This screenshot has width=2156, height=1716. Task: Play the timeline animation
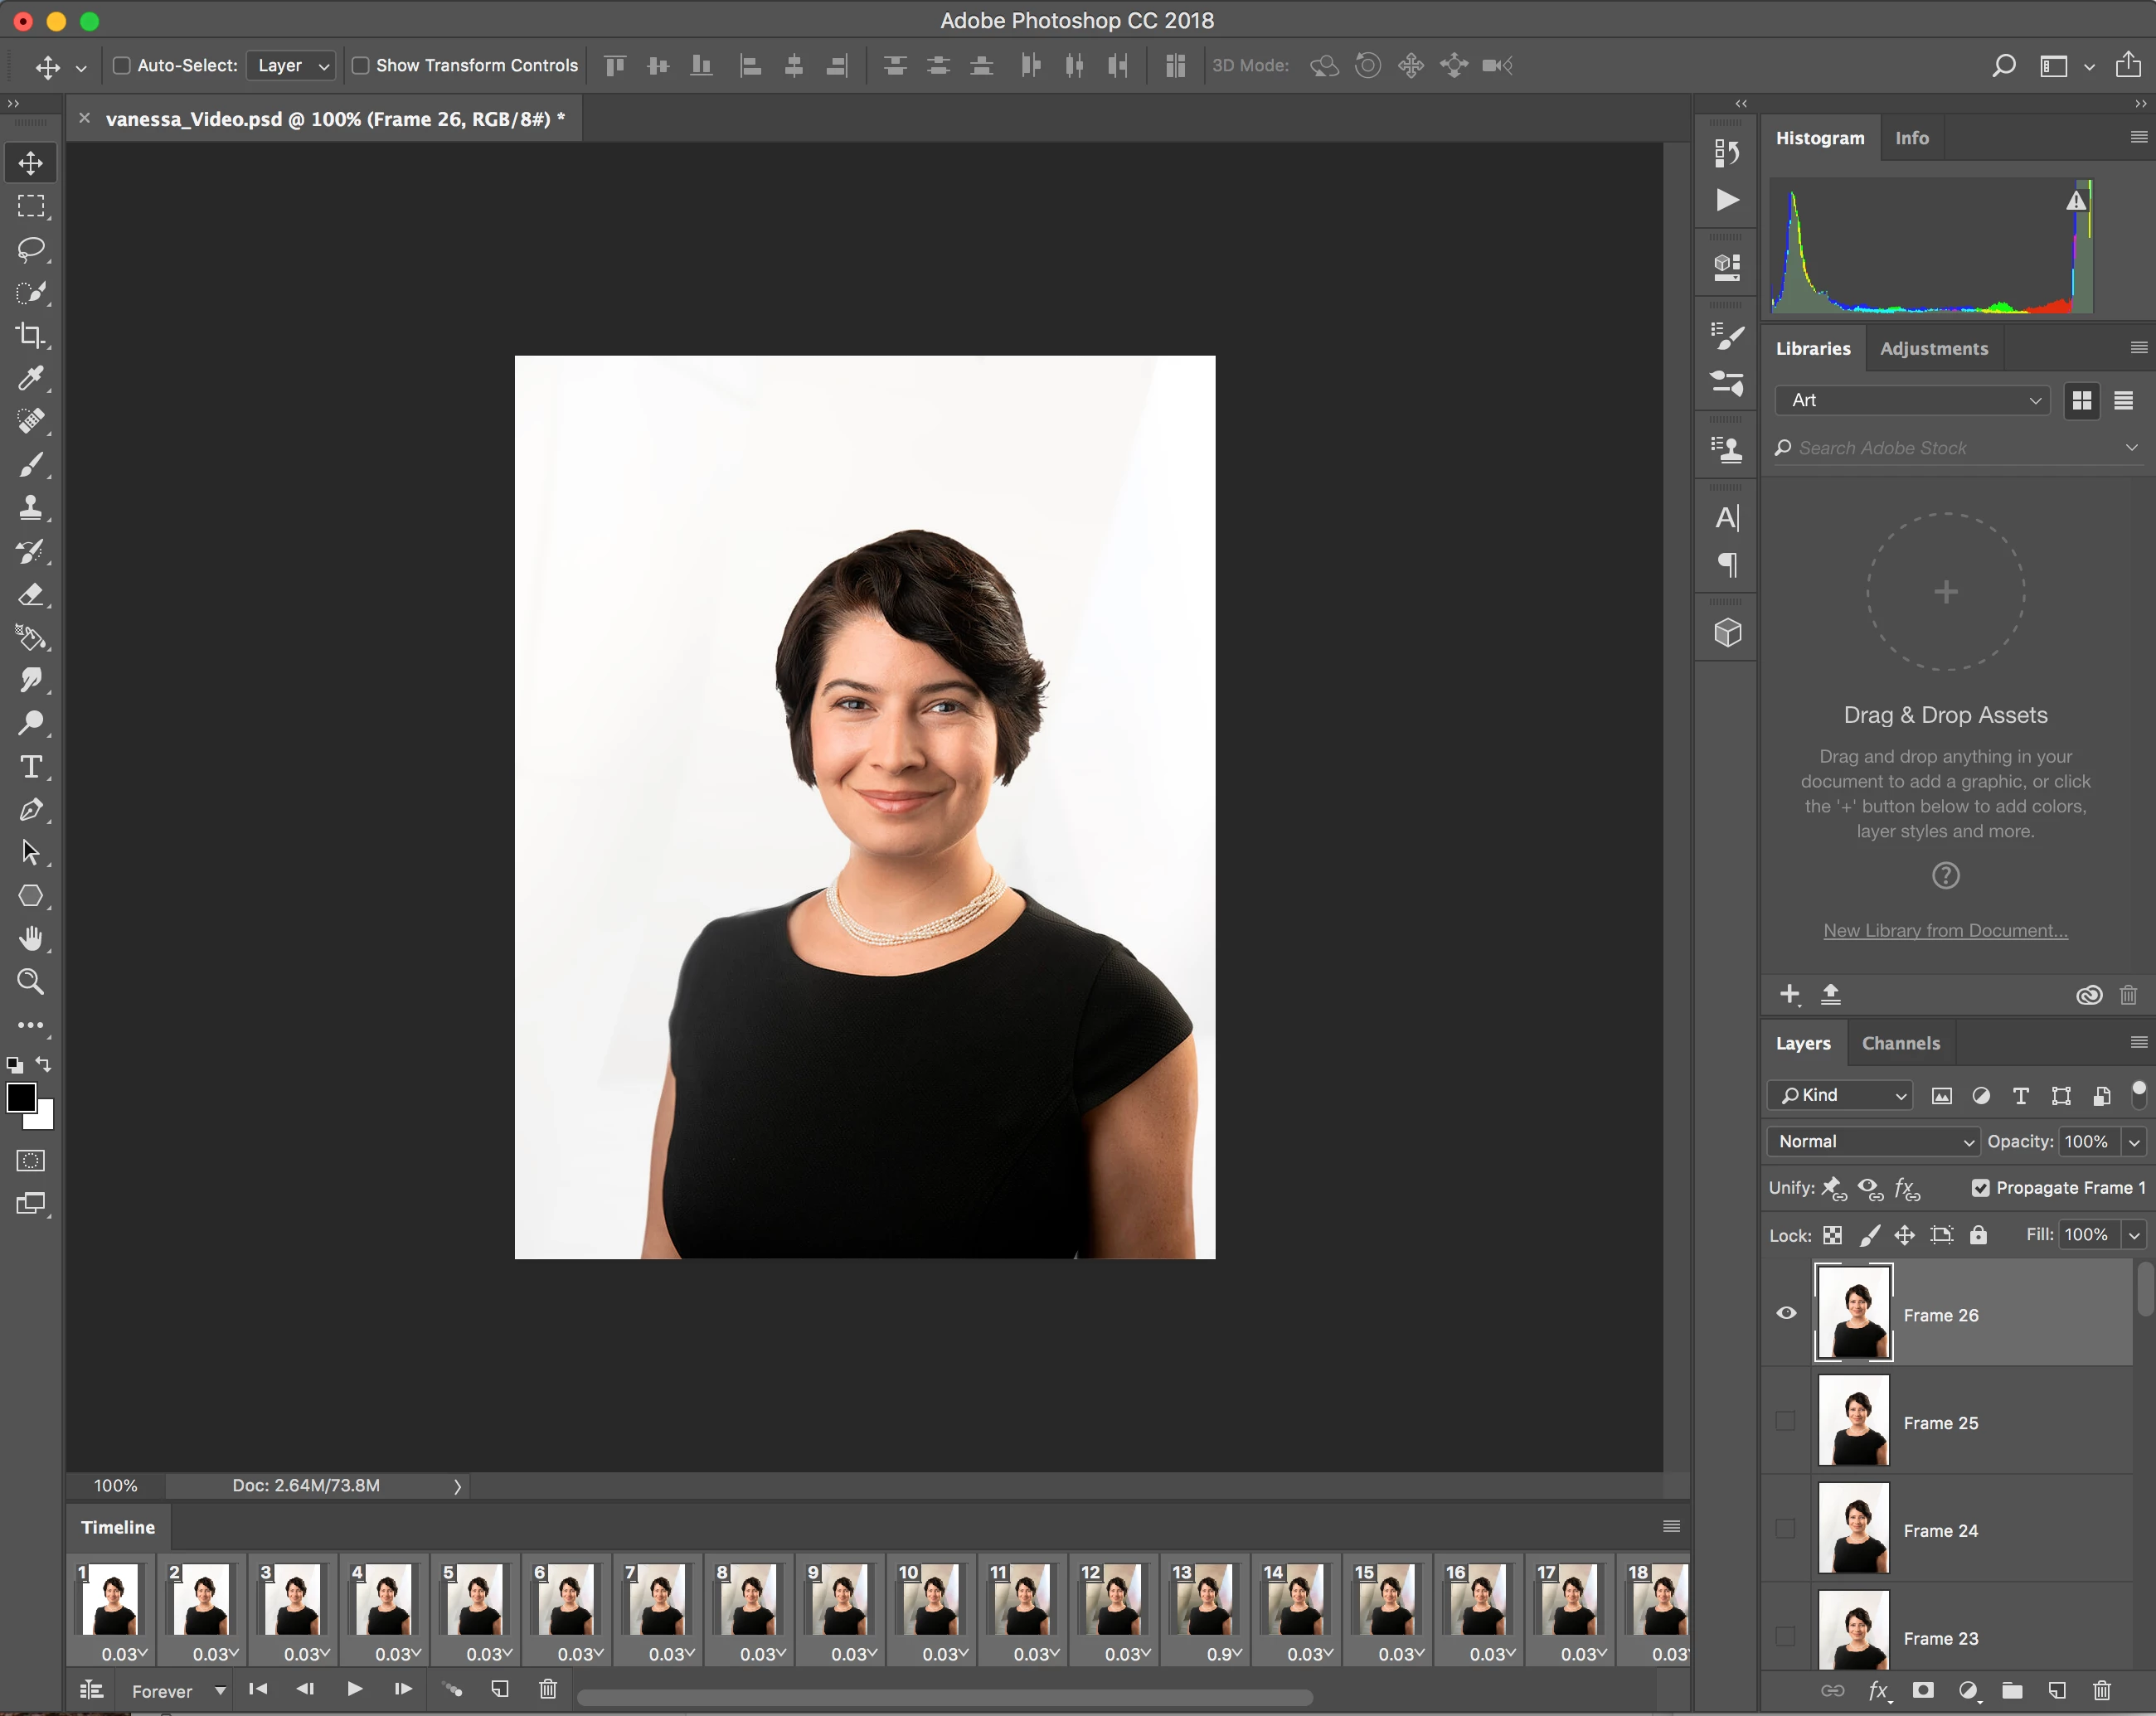354,1689
